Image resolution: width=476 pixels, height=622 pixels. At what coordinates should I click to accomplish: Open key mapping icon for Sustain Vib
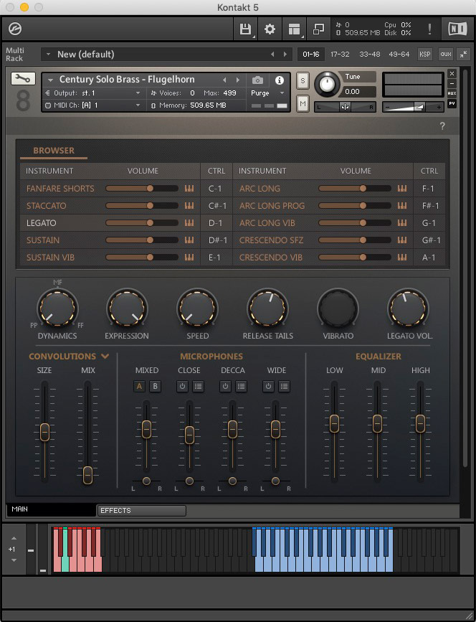pyautogui.click(x=189, y=258)
